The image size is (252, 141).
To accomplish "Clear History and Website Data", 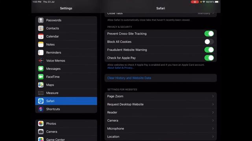I will click(161, 78).
